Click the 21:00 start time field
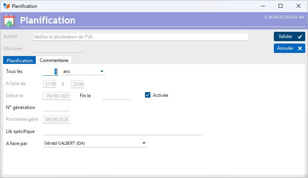 50,84
